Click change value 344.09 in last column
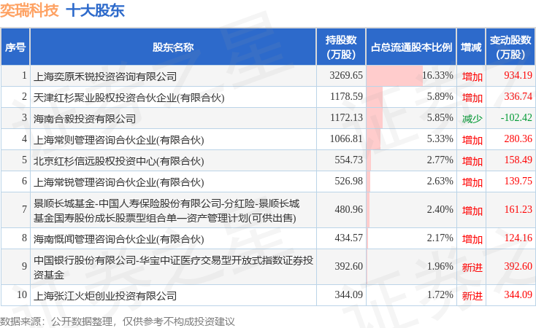Image resolution: width=536 pixels, height=328 pixels. click(x=518, y=294)
